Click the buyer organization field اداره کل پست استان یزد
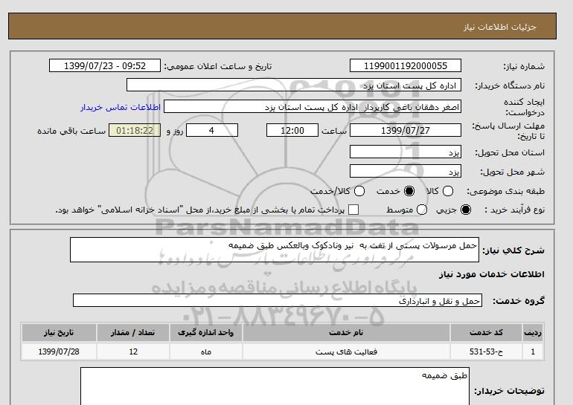The height and width of the screenshot is (405, 573). coord(294,85)
